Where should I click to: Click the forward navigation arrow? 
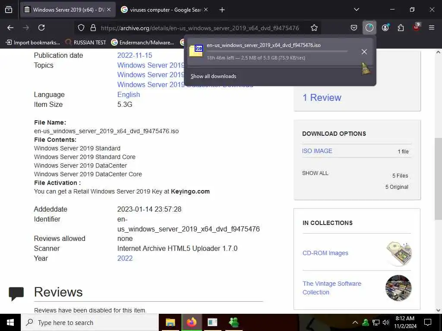[x=26, y=28]
